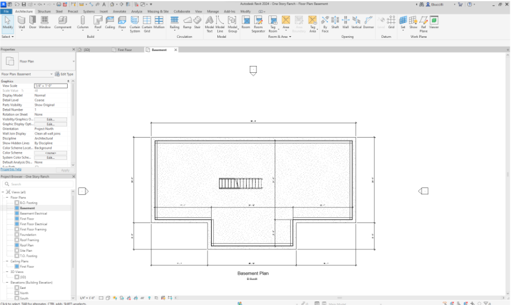
Task: Open the Properties help link
Action: (11, 170)
